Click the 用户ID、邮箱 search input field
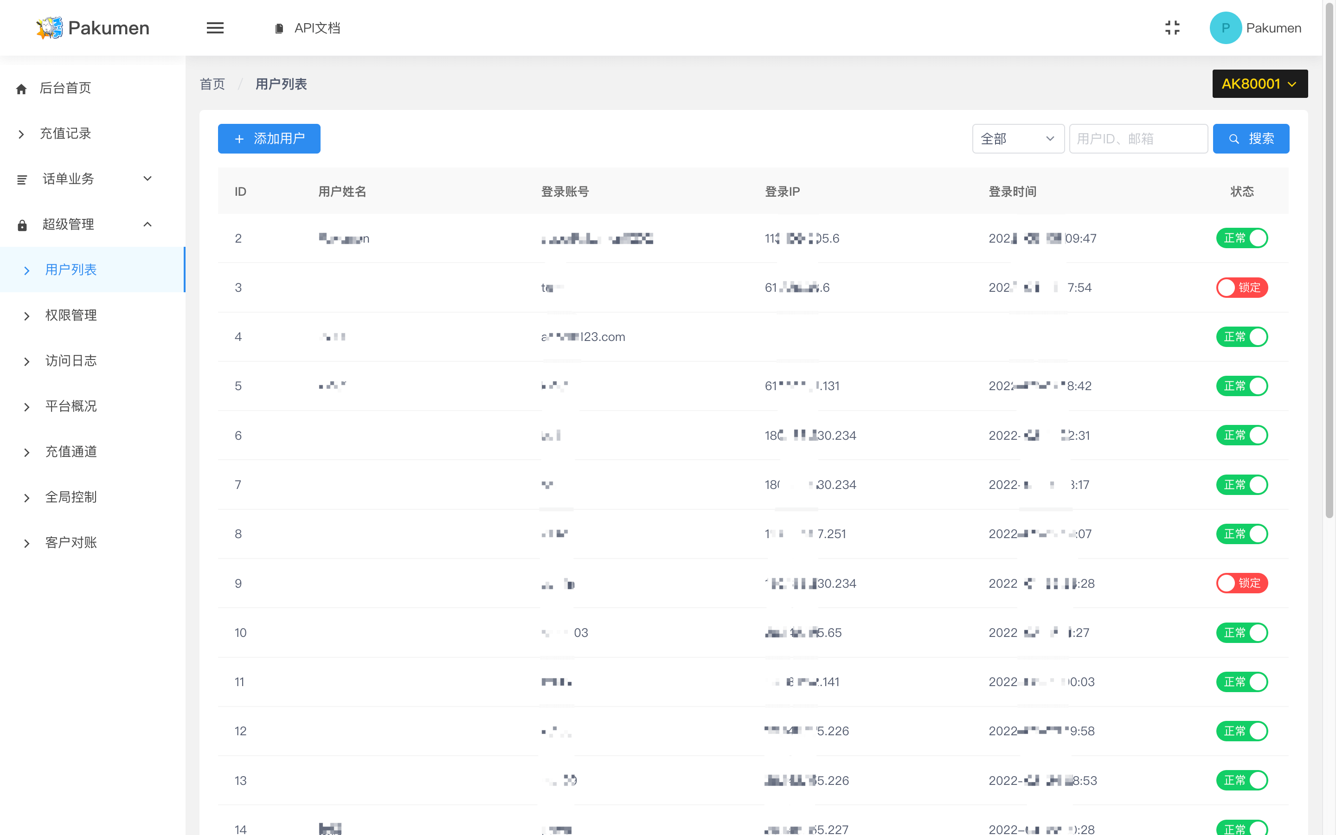 [1138, 139]
